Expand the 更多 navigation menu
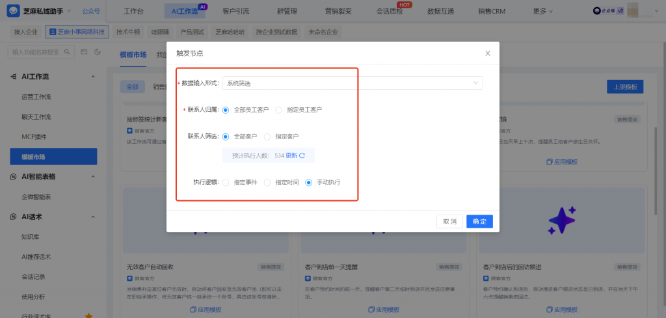 click(x=543, y=12)
